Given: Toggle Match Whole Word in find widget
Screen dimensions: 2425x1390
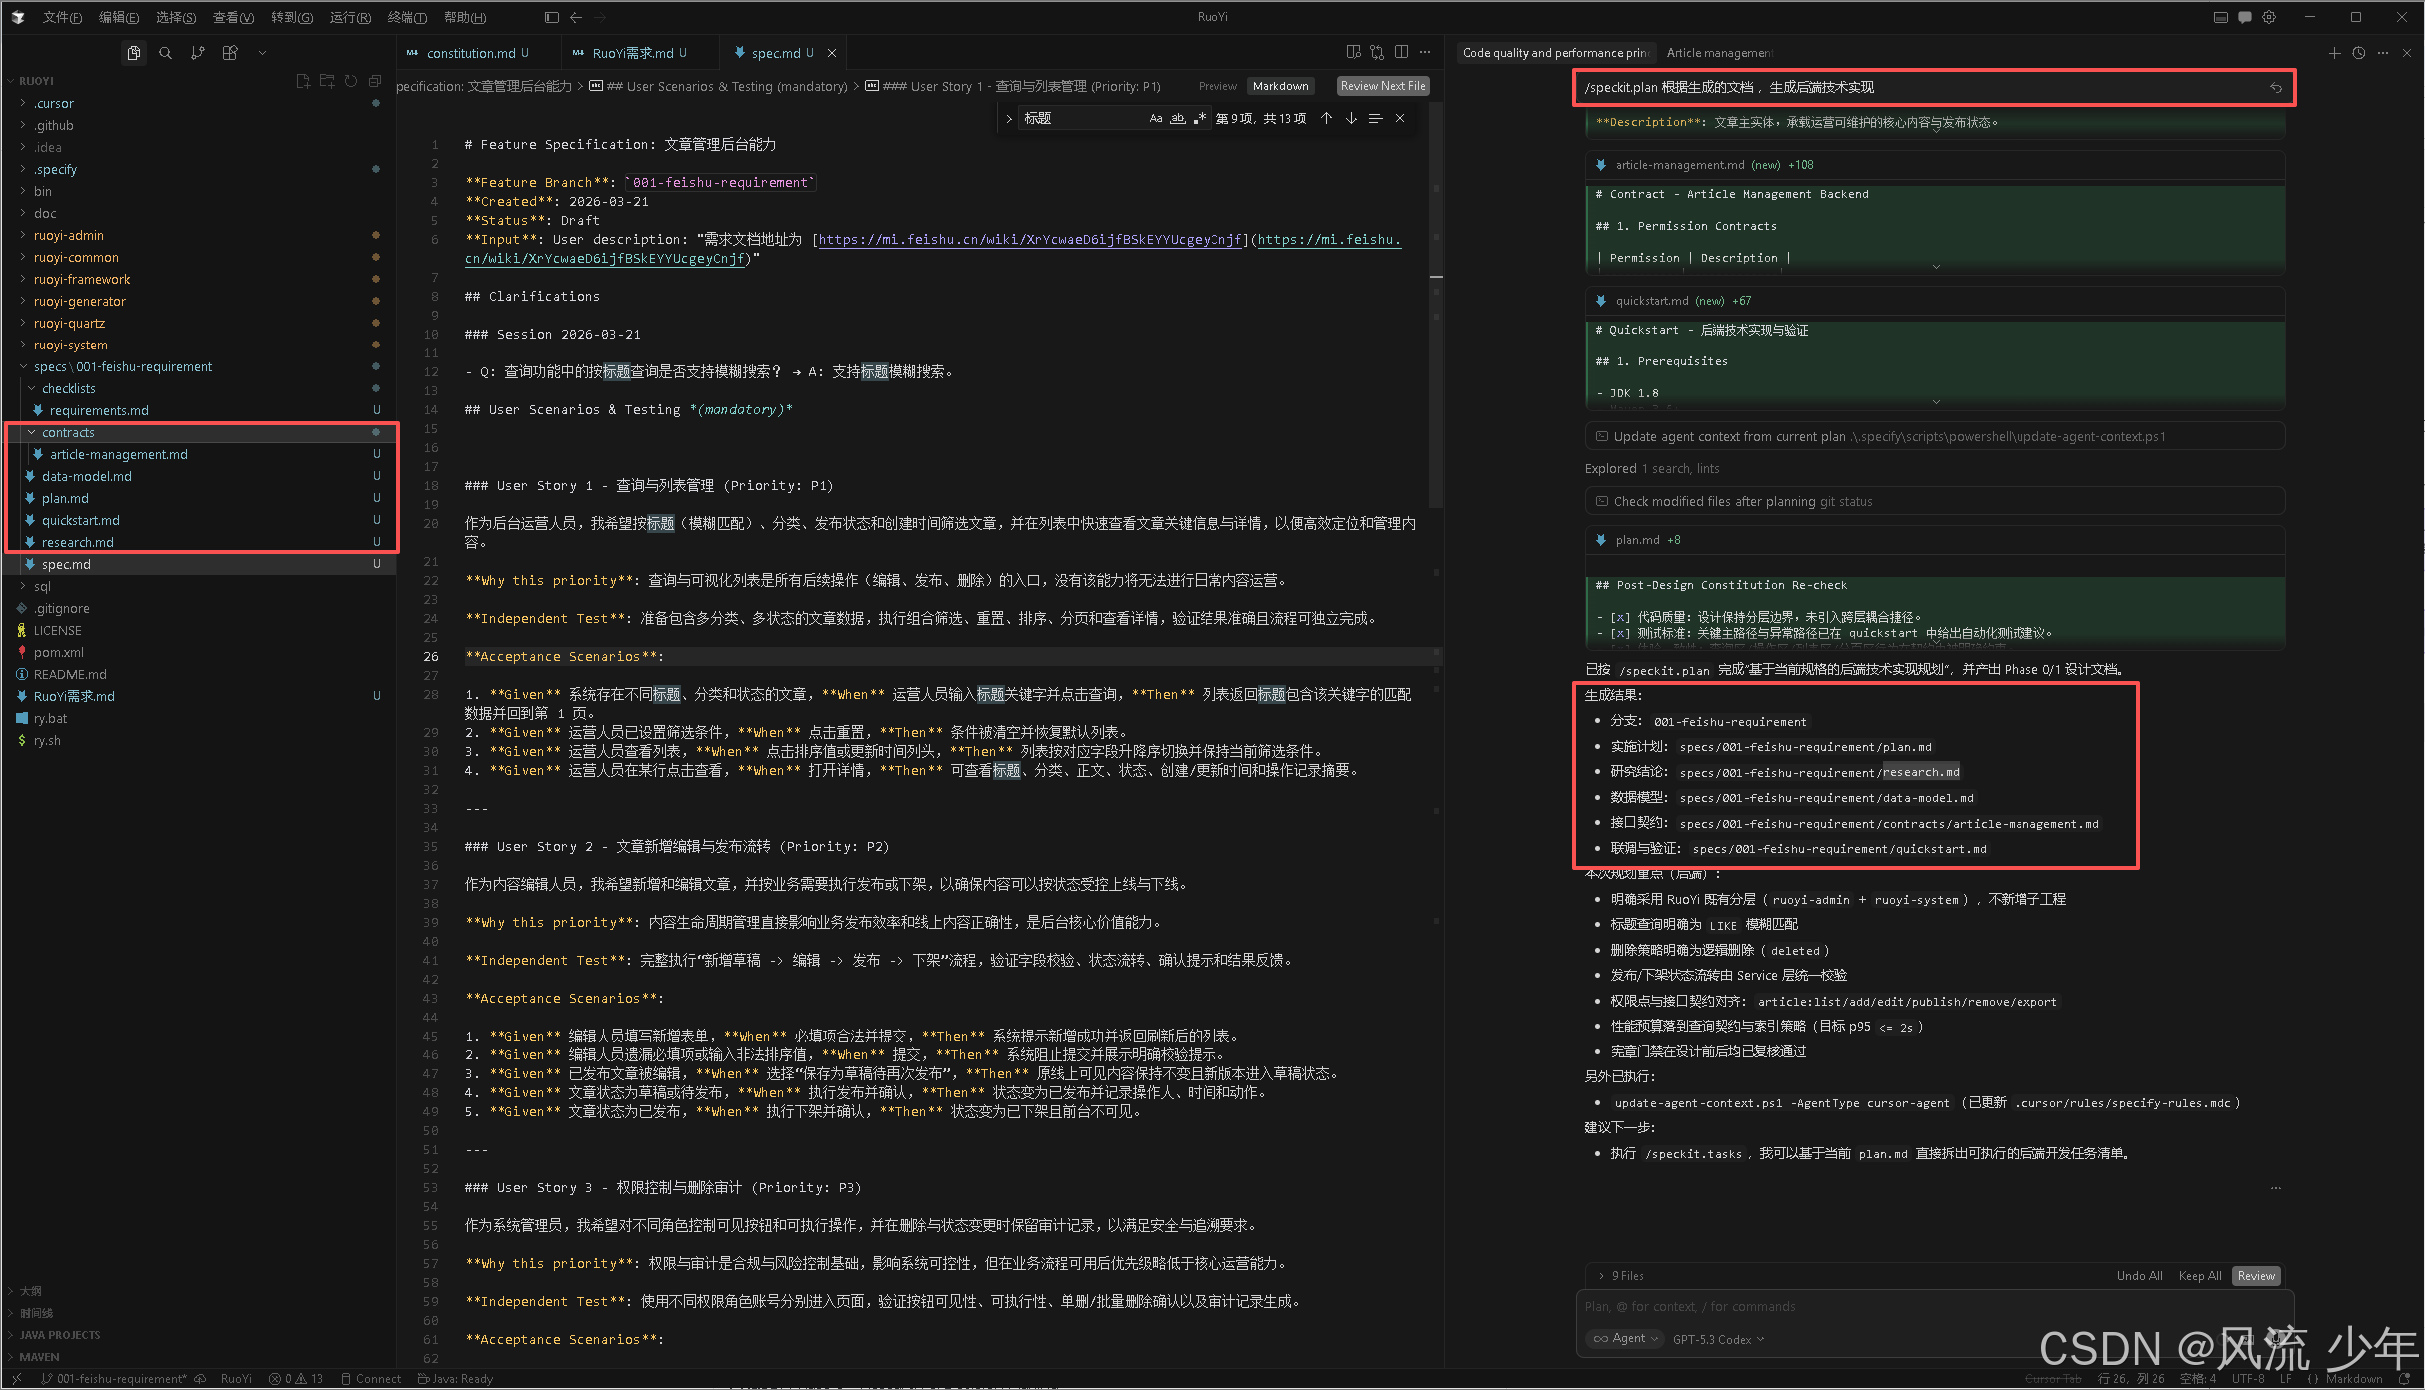Looking at the screenshot, I should tap(1177, 118).
